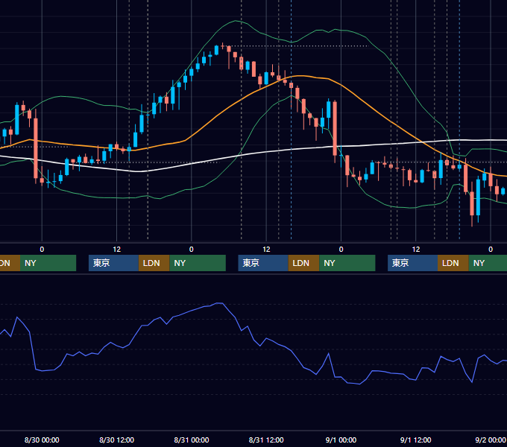The width and height of the screenshot is (507, 447).
Task: Click the 8/30 12:00 date label
Action: [x=116, y=440]
